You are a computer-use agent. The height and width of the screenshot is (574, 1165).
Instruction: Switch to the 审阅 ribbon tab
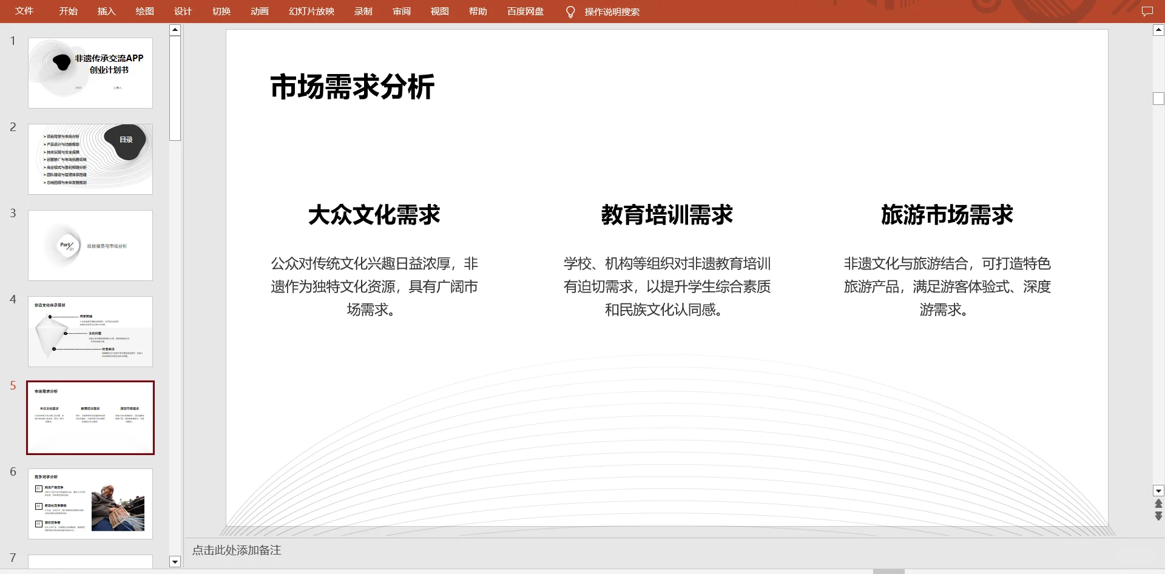pyautogui.click(x=401, y=12)
